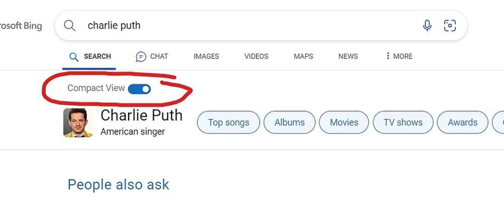504x201 pixels.
Task: Open the Chat tab
Action: tap(152, 56)
